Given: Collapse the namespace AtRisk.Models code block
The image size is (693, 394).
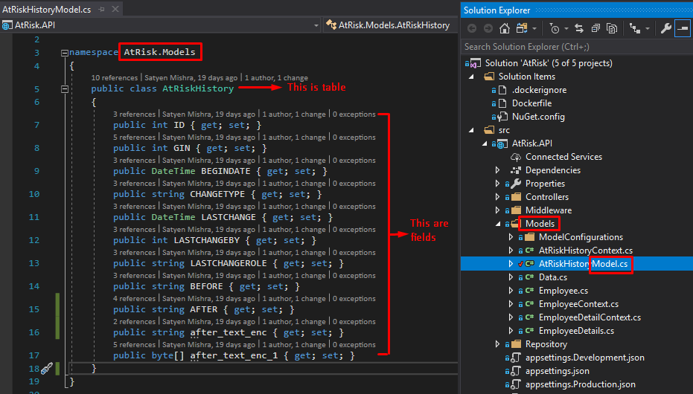Looking at the screenshot, I should [x=65, y=54].
